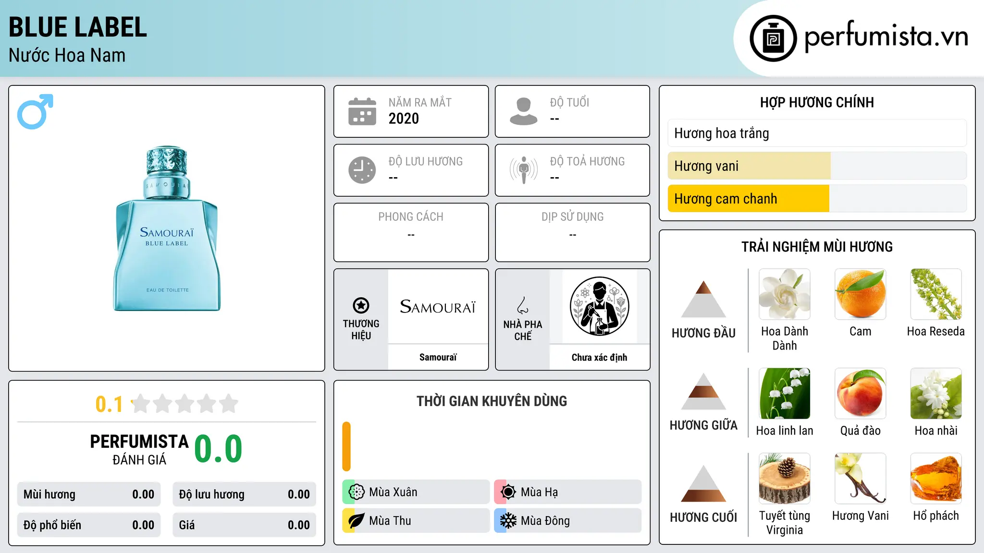
Task: Click the Hương giữa pyramid icon
Action: (x=703, y=391)
